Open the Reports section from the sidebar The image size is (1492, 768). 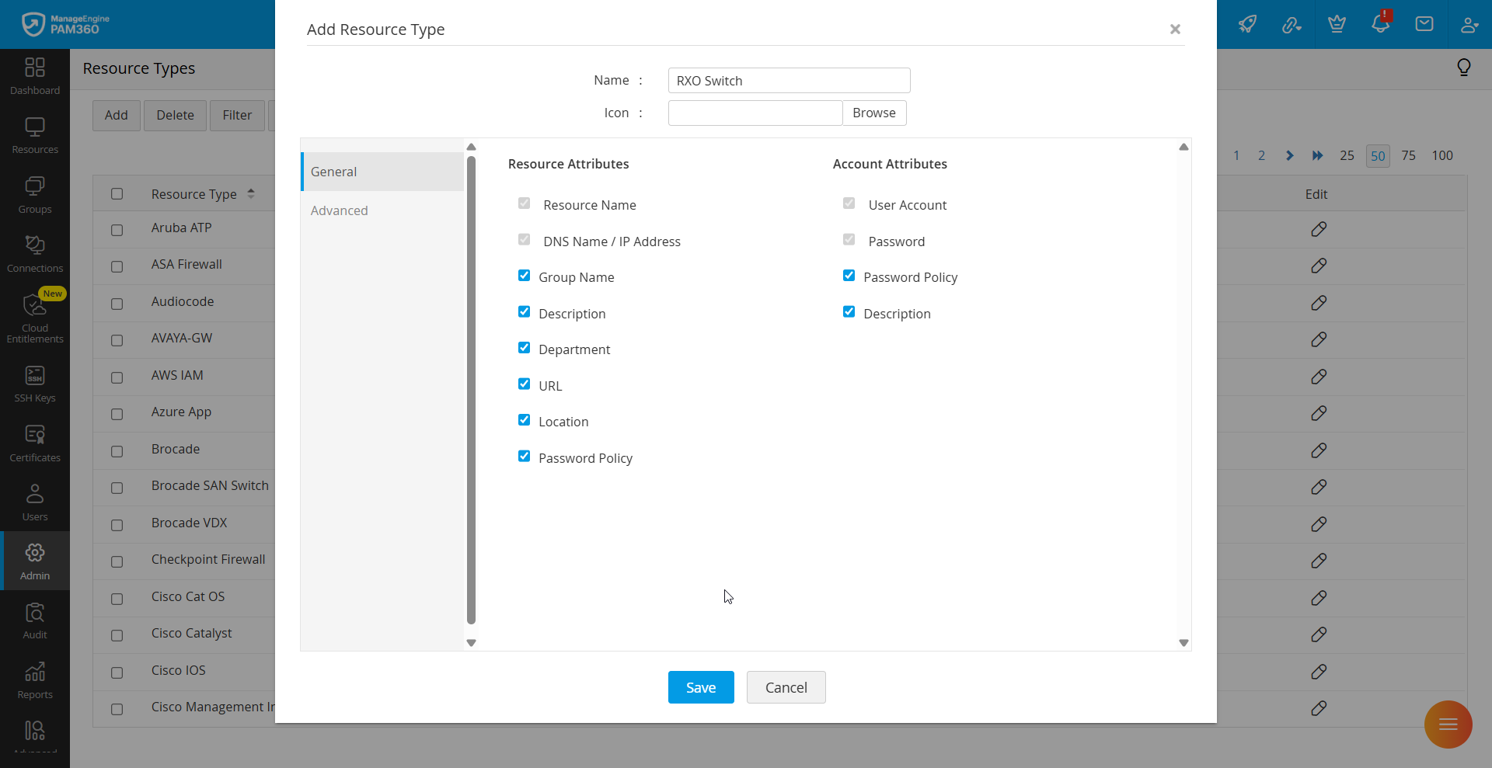click(x=34, y=677)
